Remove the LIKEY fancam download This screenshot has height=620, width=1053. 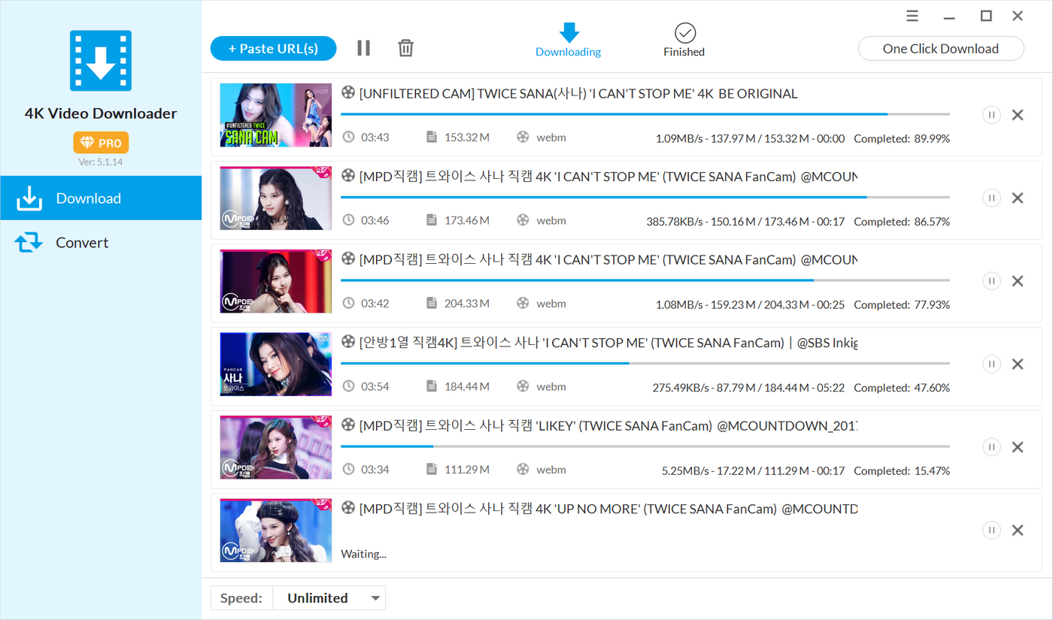1018,447
